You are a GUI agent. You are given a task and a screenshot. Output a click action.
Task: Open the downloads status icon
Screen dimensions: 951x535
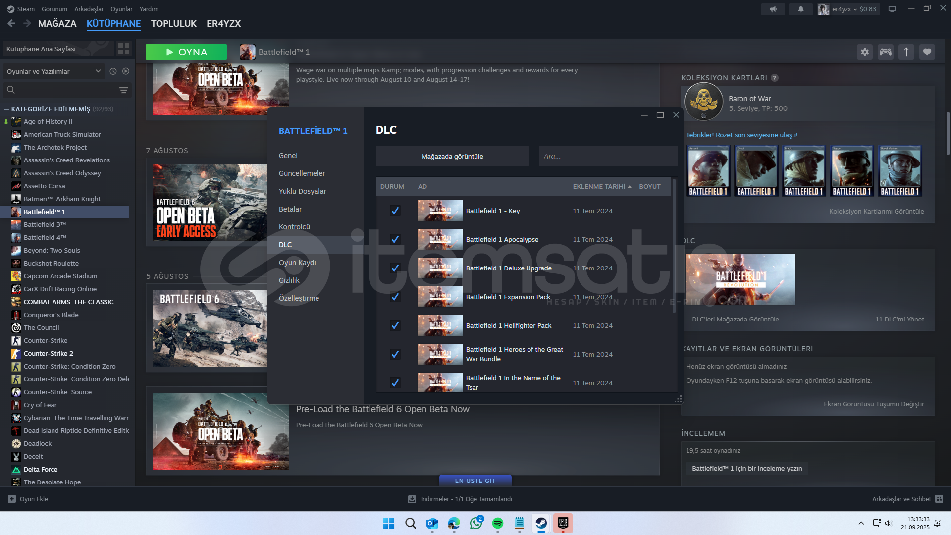pyautogui.click(x=412, y=499)
